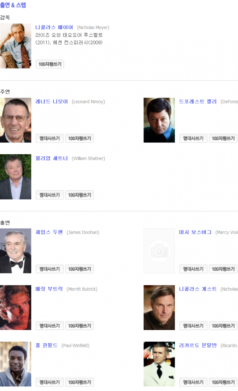Open the 마시 보스버그 actor link
Image resolution: width=238 pixels, height=391 pixels.
[x=195, y=232]
